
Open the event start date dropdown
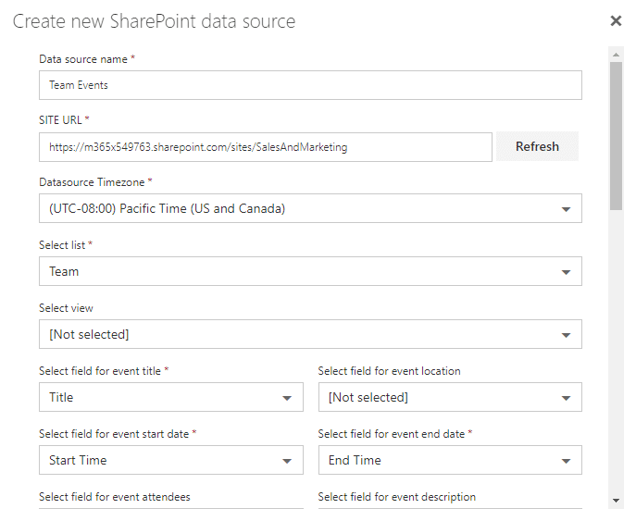(171, 460)
